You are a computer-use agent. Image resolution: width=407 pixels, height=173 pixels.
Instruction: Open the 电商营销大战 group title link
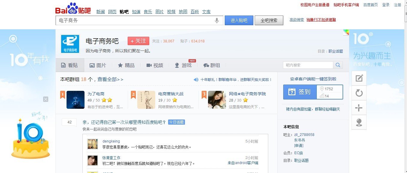(171, 94)
